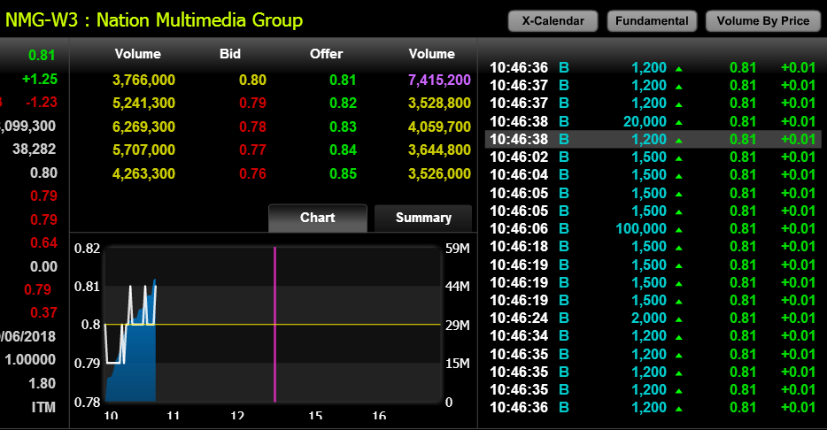Click the 10:46:04 ticker timestamp
Viewport: 827px width, 430px height.
tap(519, 175)
